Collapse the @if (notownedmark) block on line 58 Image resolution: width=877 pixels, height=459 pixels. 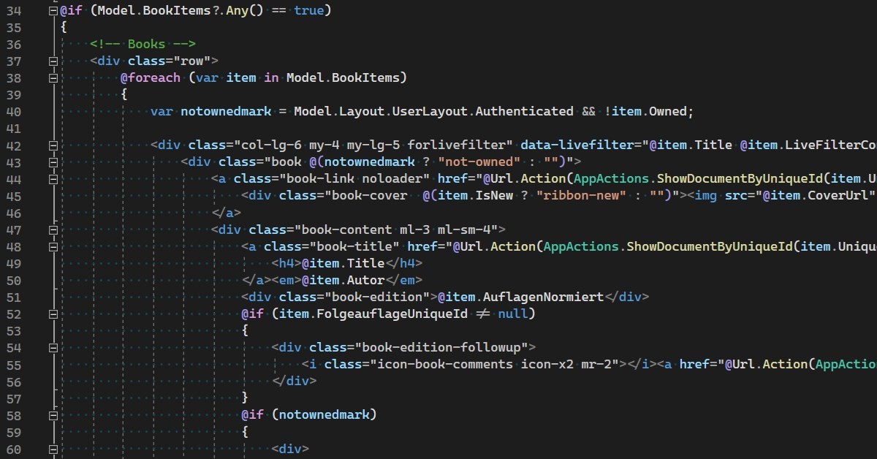[x=52, y=414]
